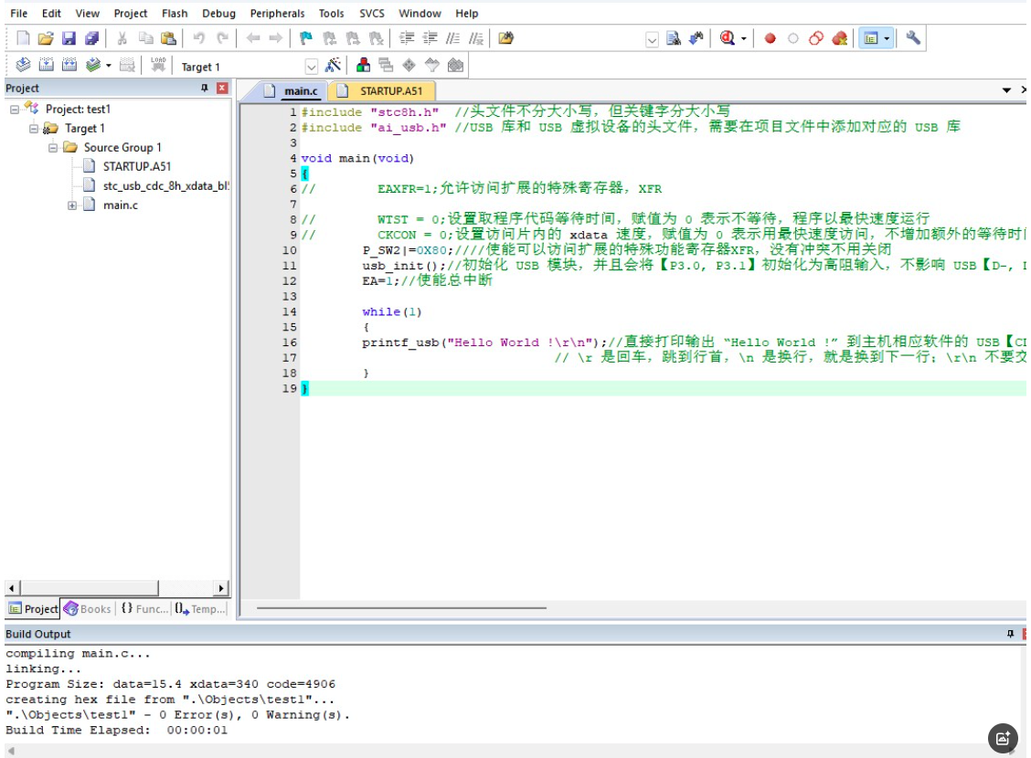
Task: Click the floating screenshot button icon
Action: pos(1003,738)
